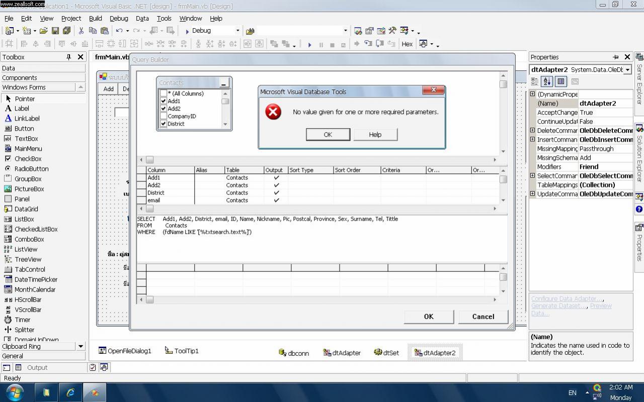Screen dimensions: 644x402
Task: Open the dtAdapter2 object selector dropdown
Action: point(627,70)
